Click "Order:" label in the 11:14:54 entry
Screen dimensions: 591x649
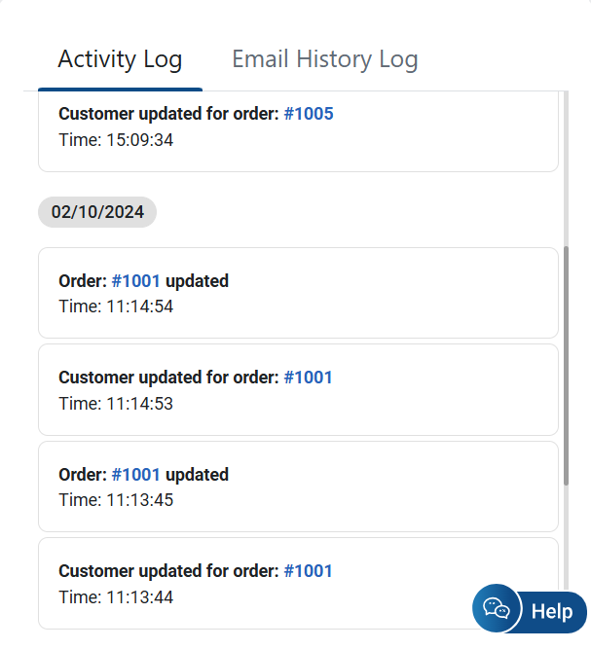(x=82, y=281)
